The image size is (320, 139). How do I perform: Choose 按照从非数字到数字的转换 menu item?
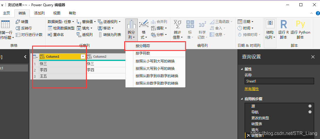tap(155, 83)
